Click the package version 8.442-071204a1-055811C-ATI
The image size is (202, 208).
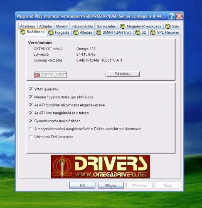[99, 60]
